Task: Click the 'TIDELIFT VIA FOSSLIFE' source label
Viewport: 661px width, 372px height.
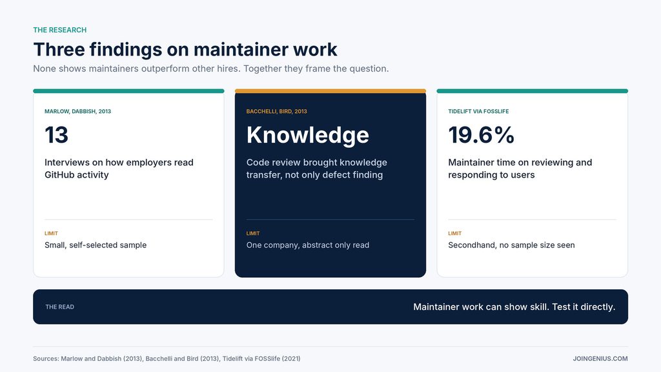Action: pyautogui.click(x=478, y=111)
